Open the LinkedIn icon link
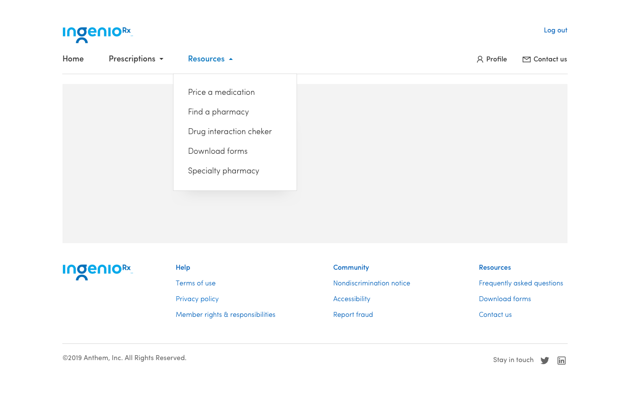Screen dimensions: 630x393 pyautogui.click(x=562, y=361)
